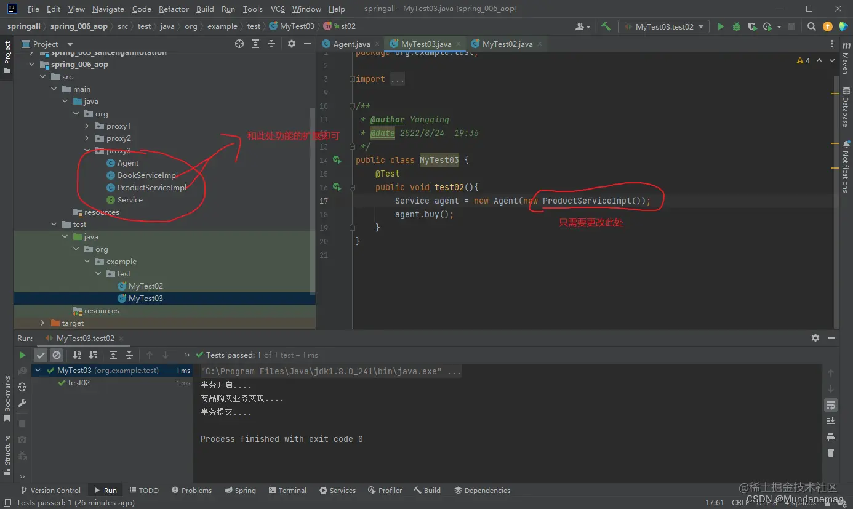
Task: Select BookServiceImpl in the project tree
Action: click(x=147, y=175)
